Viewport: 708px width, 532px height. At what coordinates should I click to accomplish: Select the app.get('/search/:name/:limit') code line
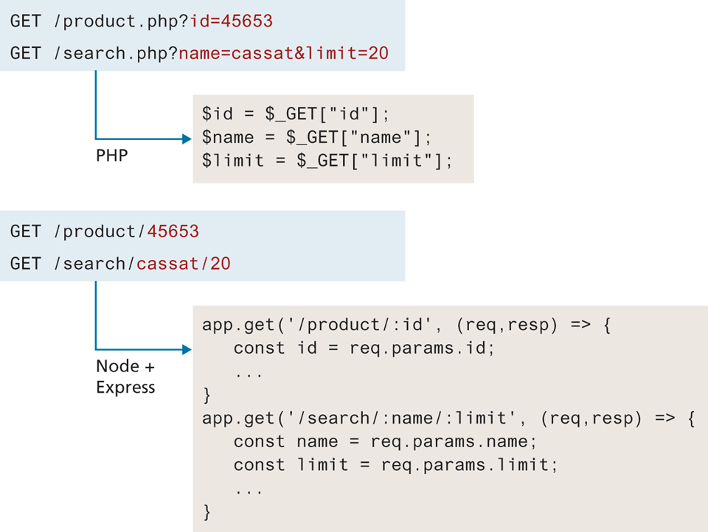tap(448, 419)
